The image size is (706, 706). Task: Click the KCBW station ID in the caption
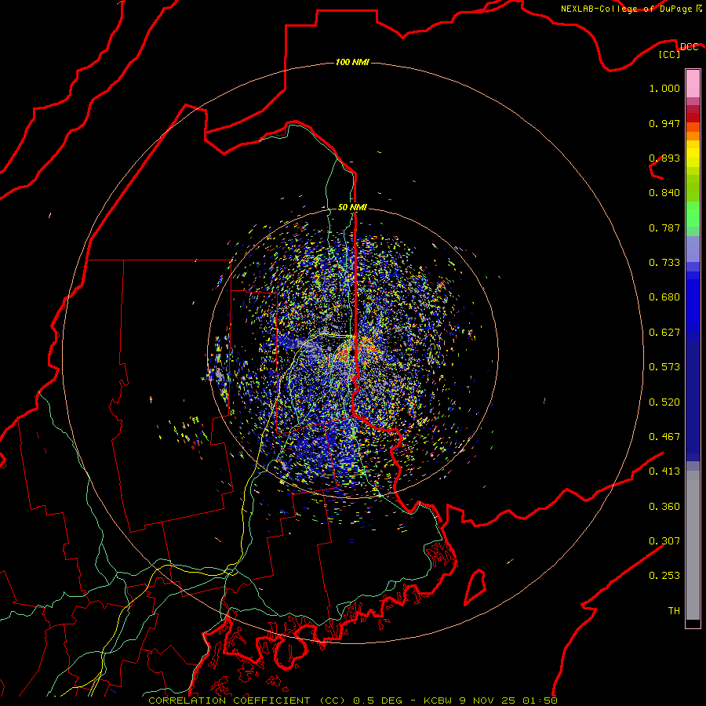[439, 701]
